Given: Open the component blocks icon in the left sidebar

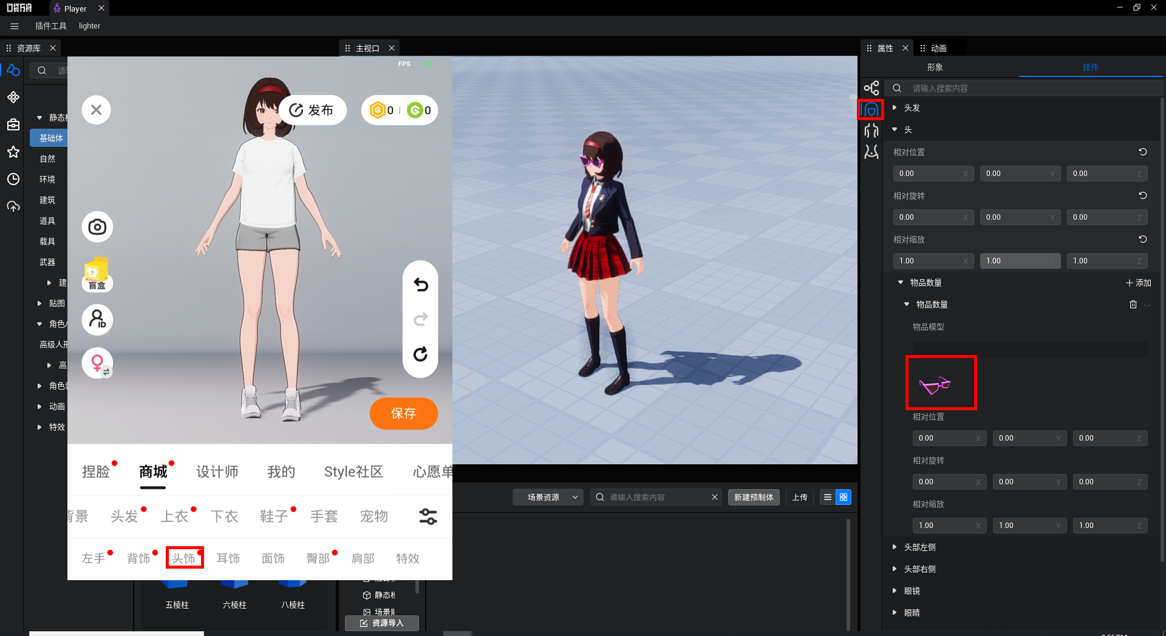Looking at the screenshot, I should [x=13, y=97].
